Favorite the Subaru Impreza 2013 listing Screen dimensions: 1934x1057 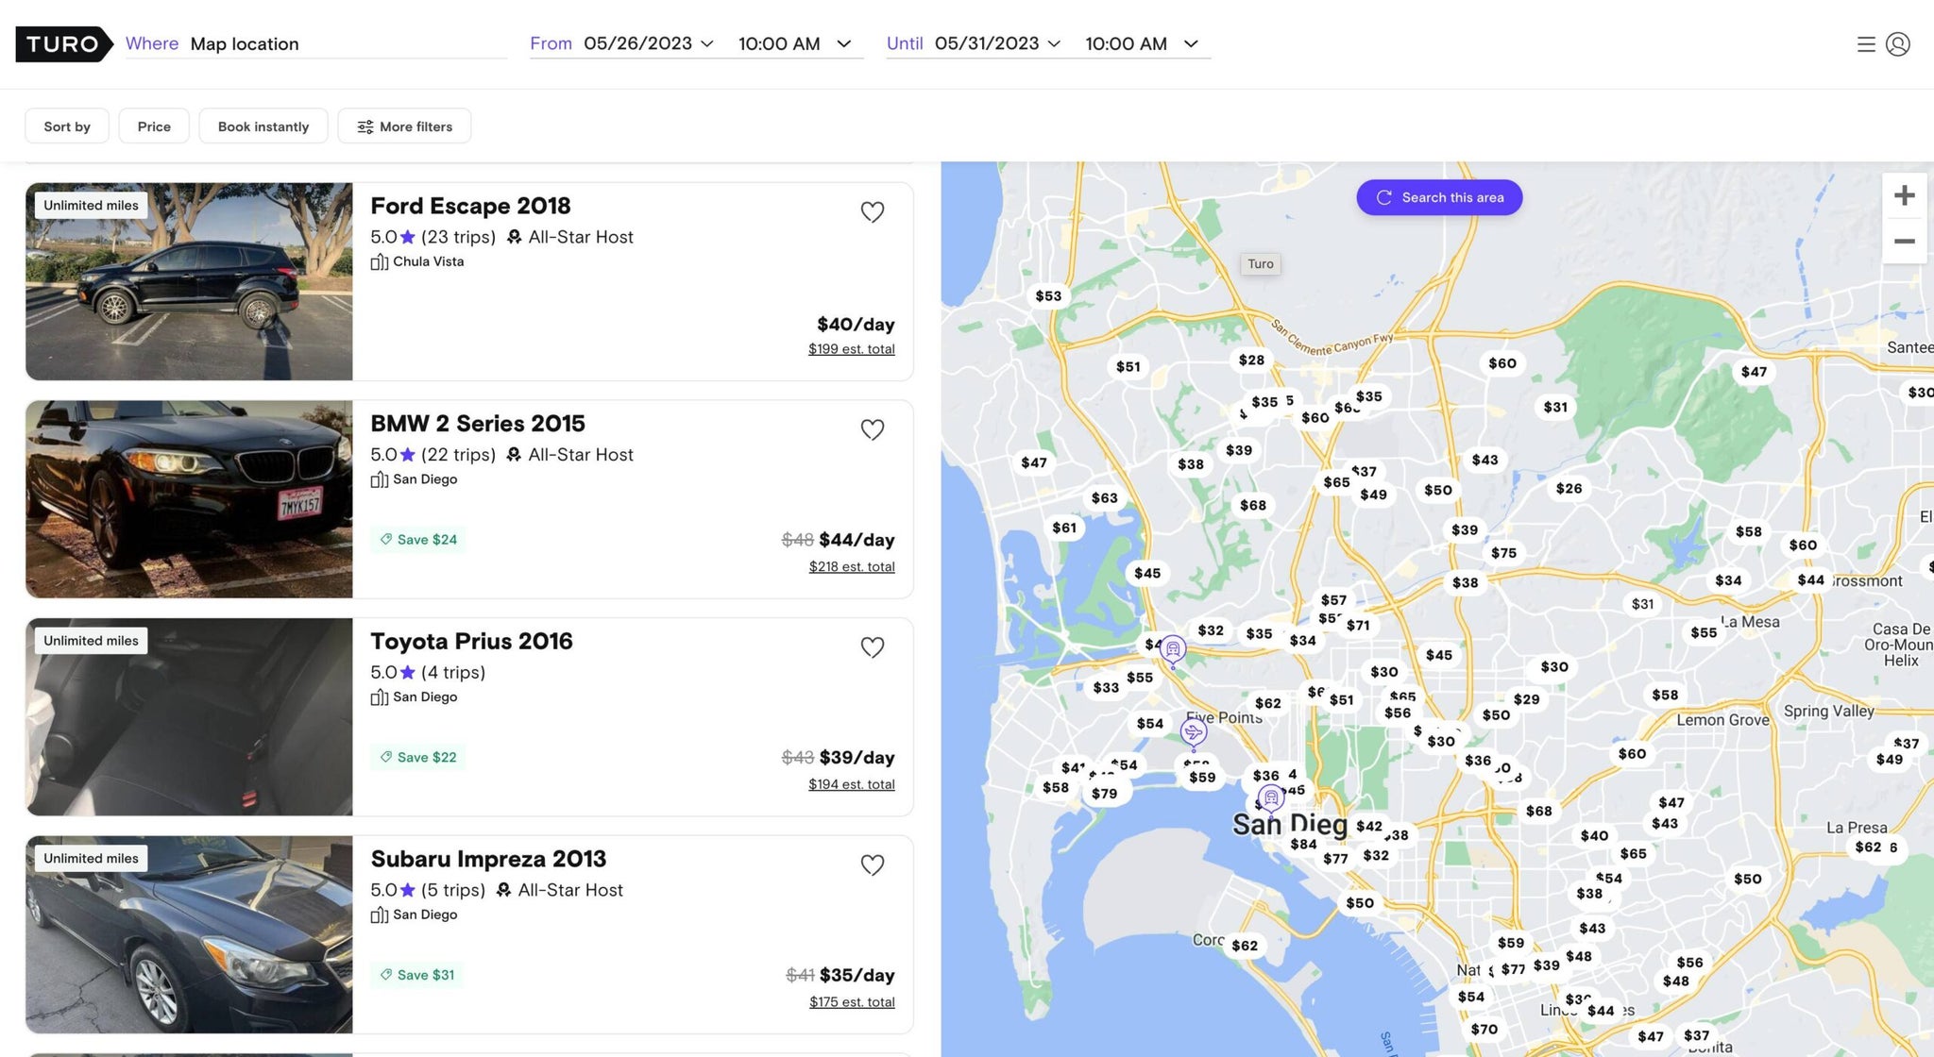pyautogui.click(x=872, y=864)
